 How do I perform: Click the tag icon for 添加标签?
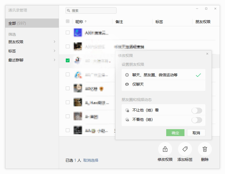click(185, 149)
